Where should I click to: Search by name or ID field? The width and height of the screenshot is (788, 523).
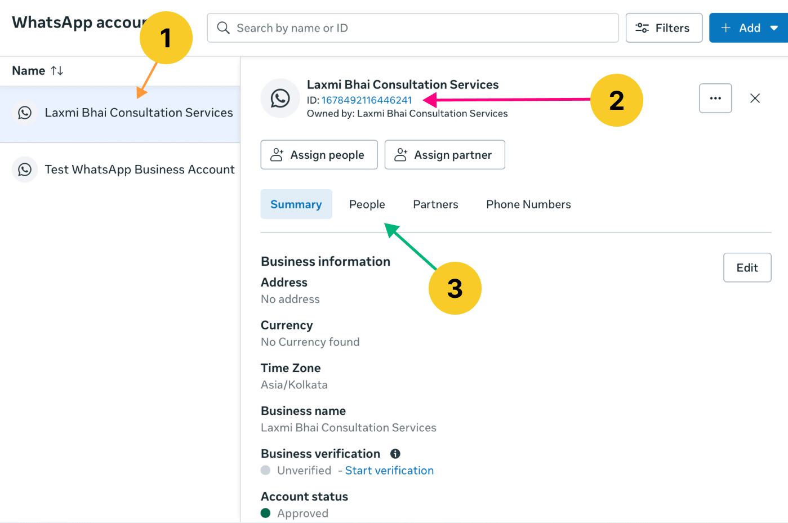tap(413, 28)
